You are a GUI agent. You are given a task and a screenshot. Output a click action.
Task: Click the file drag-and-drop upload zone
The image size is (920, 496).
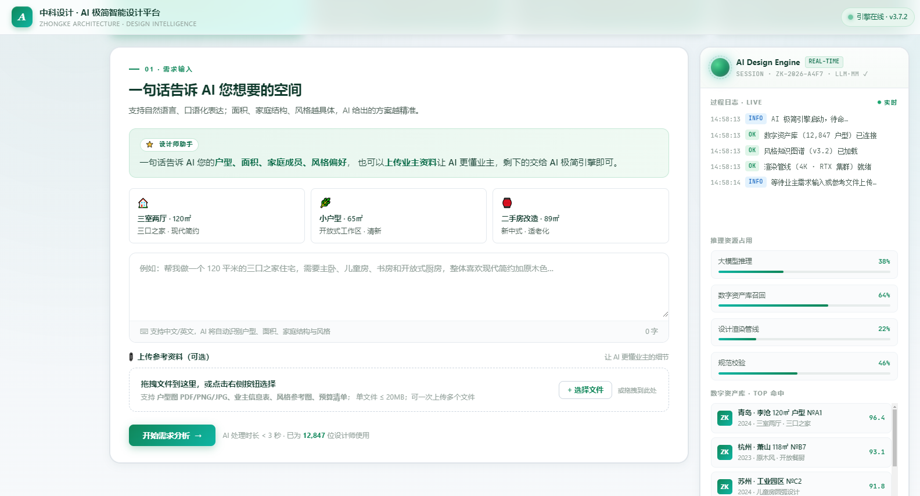pyautogui.click(x=399, y=390)
